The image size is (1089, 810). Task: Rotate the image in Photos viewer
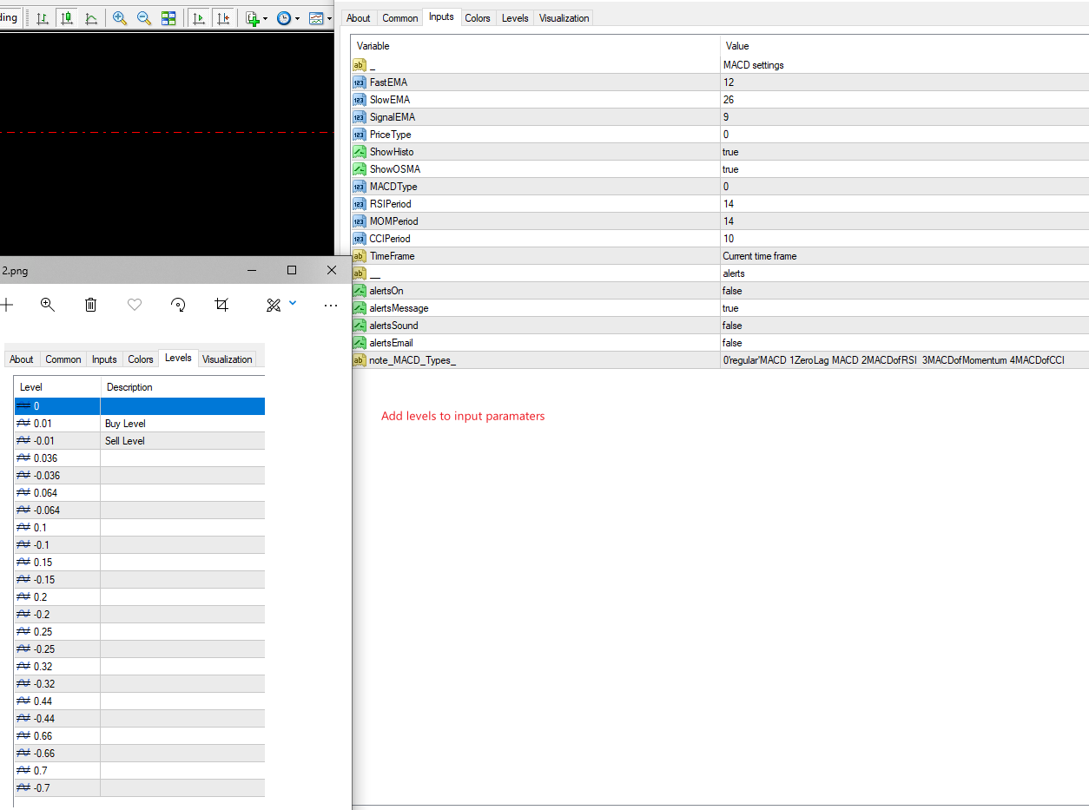tap(178, 305)
